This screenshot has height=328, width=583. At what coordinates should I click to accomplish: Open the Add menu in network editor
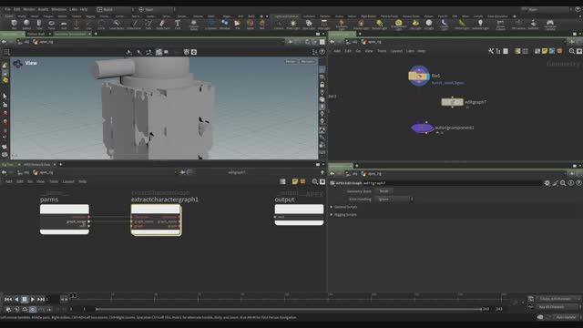[x=337, y=51]
